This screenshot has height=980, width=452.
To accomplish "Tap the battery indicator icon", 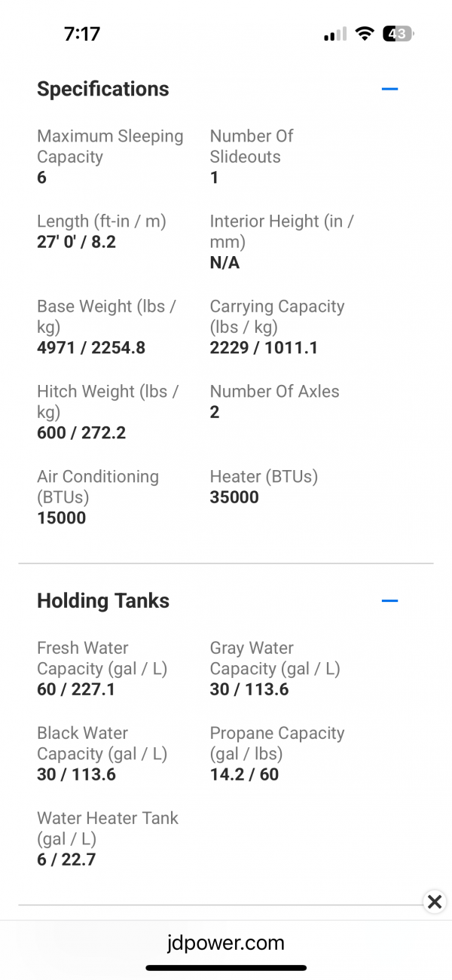I will coord(398,34).
